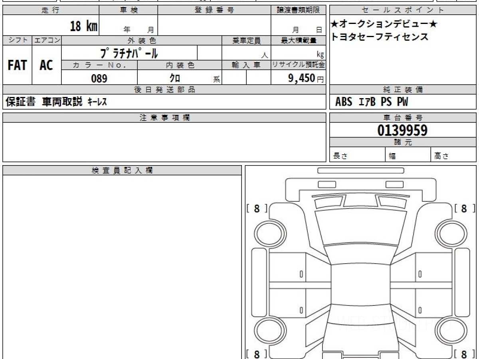Click the FAT transmission value
Image resolution: width=479 pixels, height=359 pixels.
pyautogui.click(x=17, y=65)
